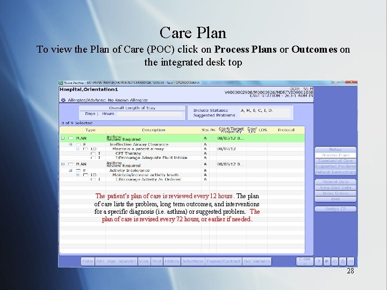Click the Assign CP button
Screen dimensions: 387x290
(335, 208)
